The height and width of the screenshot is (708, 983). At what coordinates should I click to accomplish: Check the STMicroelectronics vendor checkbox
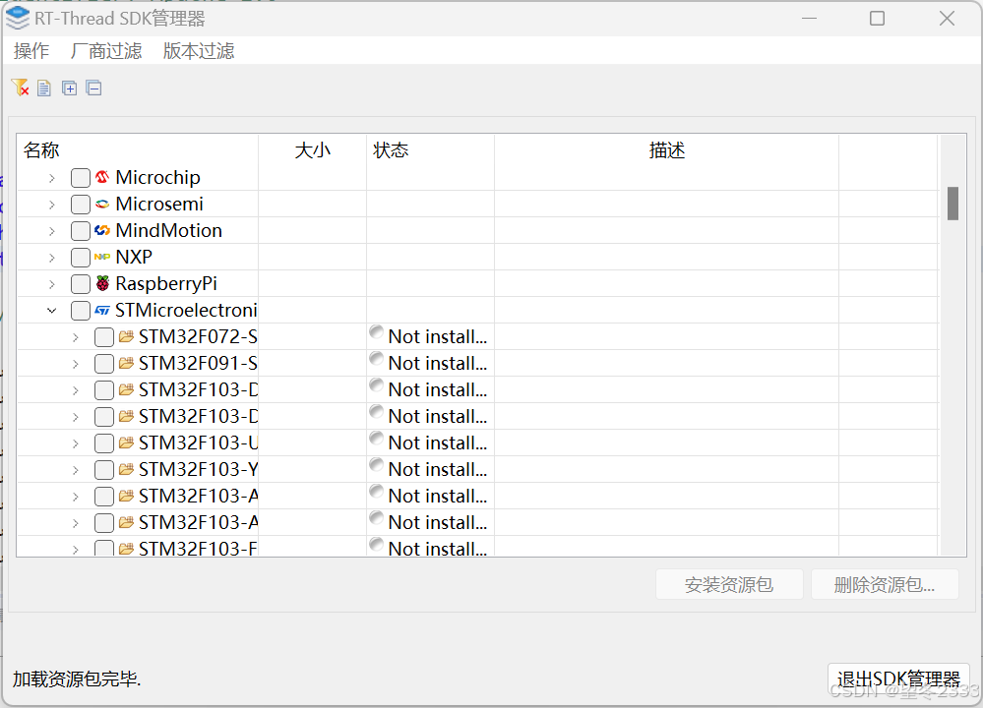point(81,310)
